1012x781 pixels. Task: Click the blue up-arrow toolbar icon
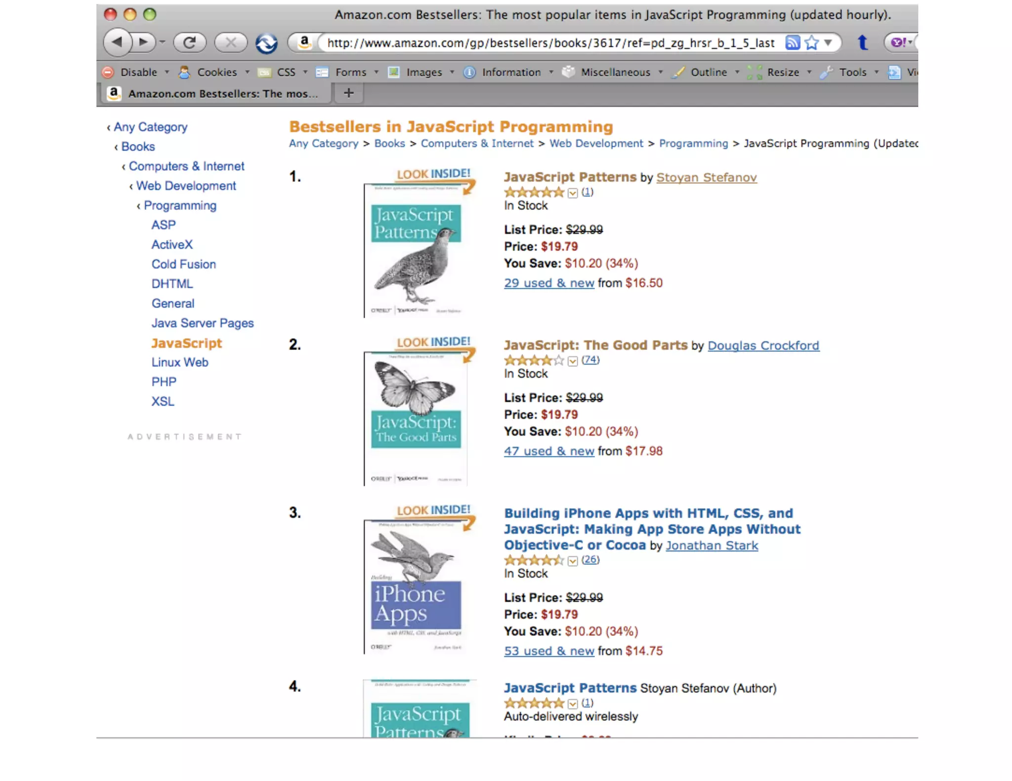[863, 43]
